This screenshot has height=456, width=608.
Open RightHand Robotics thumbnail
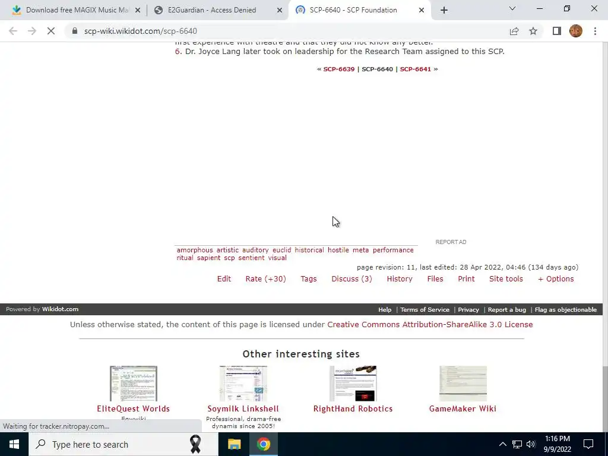click(353, 384)
